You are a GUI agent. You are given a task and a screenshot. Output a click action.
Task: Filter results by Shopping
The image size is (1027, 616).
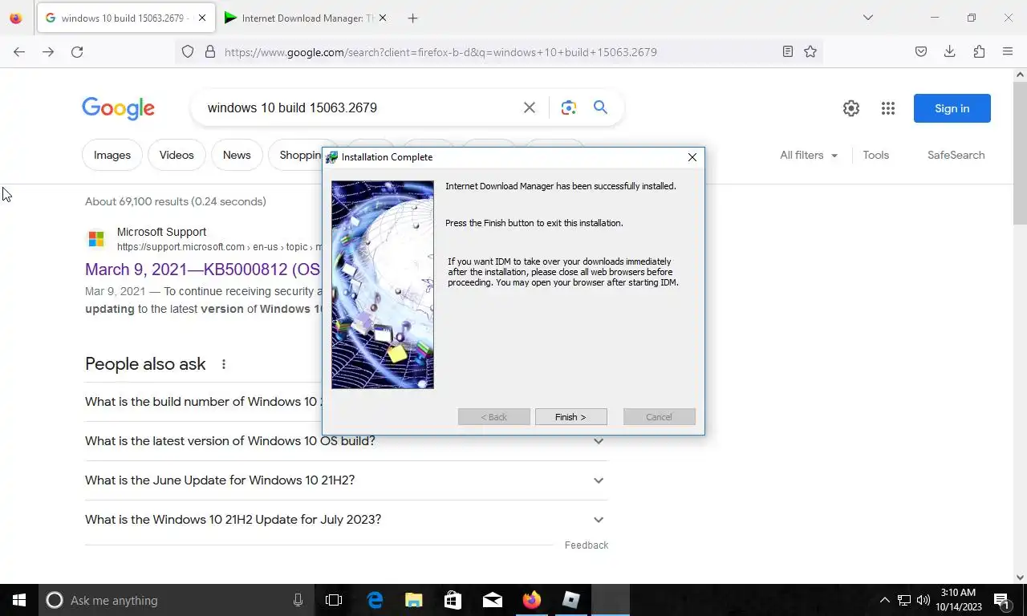[x=295, y=155]
